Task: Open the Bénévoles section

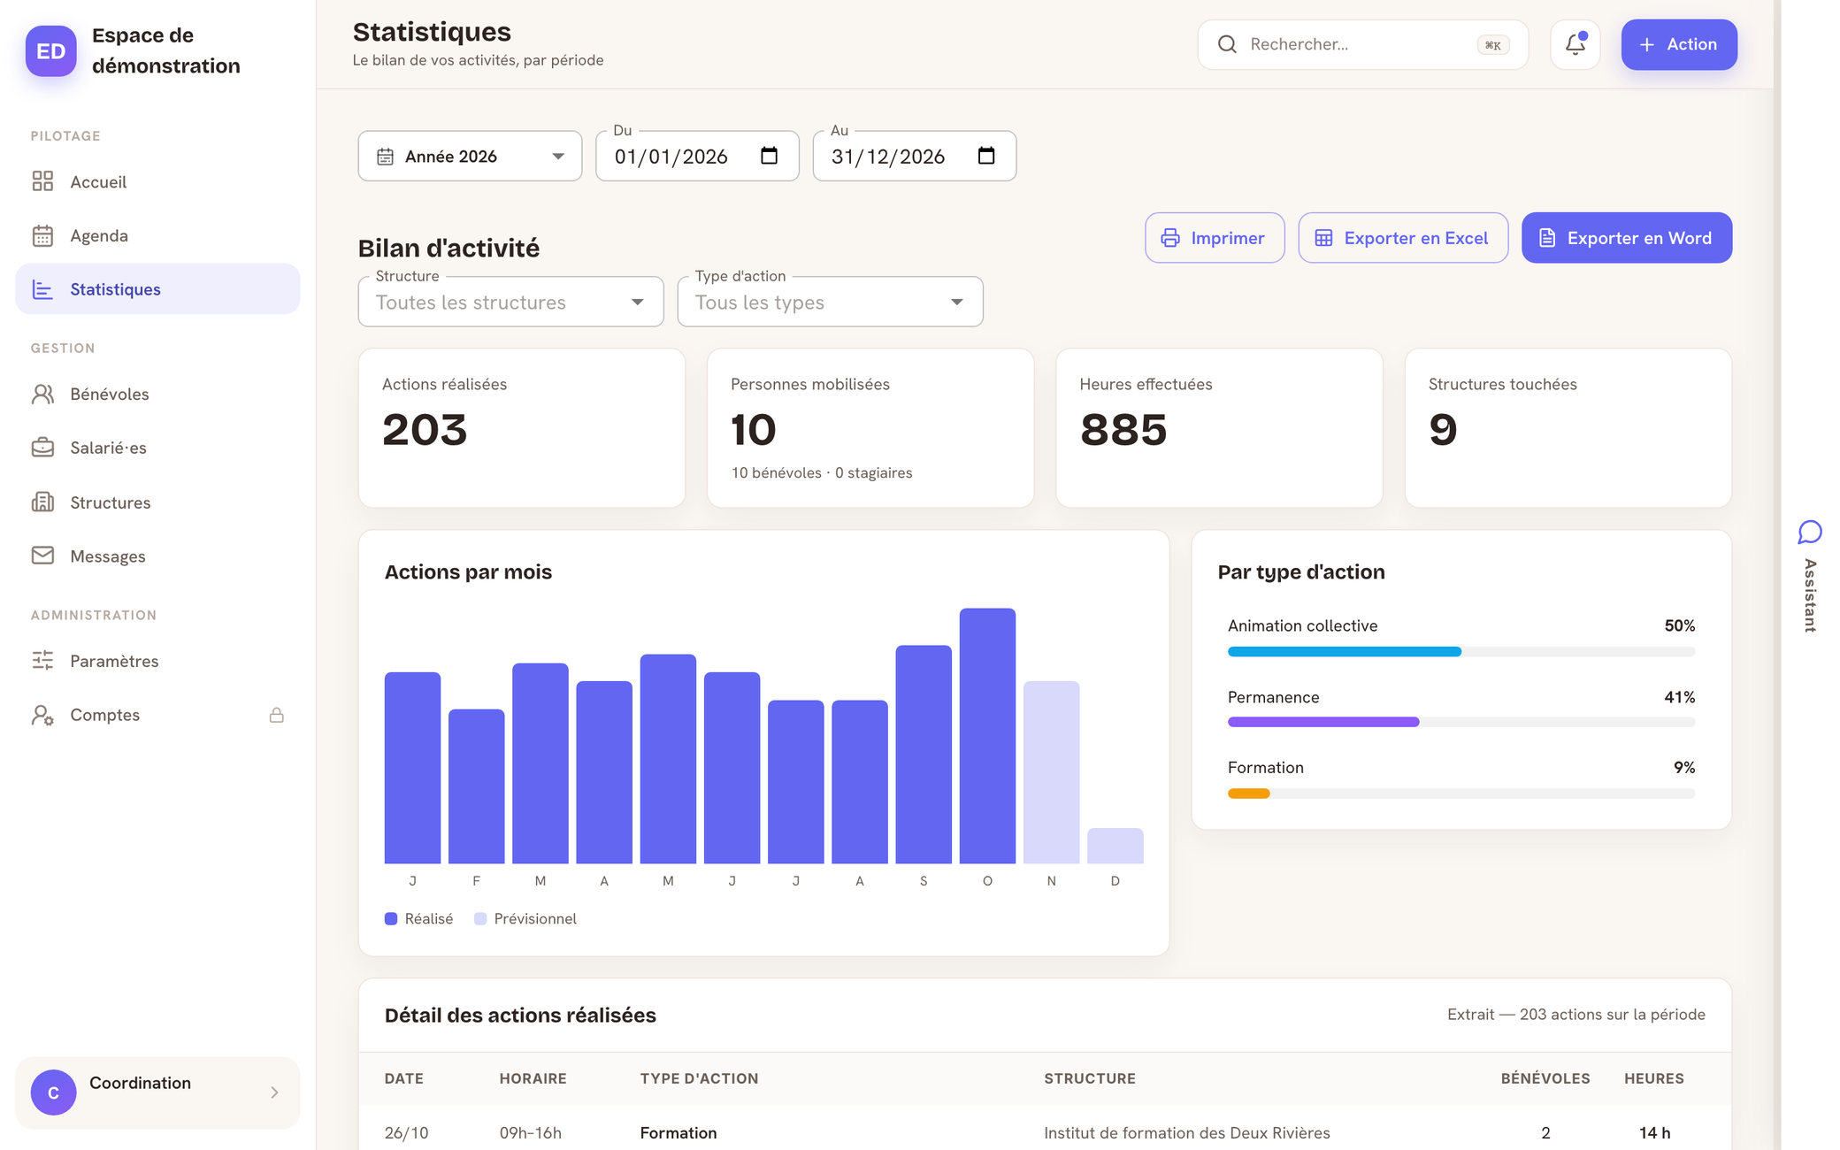Action: (157, 394)
